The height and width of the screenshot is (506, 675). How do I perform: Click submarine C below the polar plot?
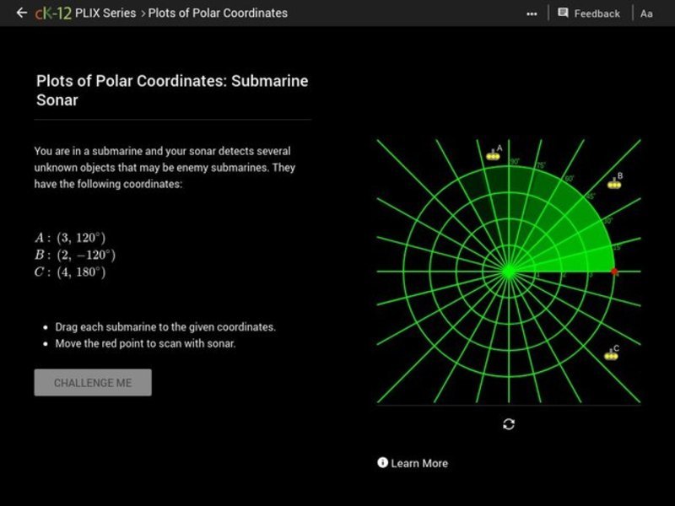tap(612, 354)
